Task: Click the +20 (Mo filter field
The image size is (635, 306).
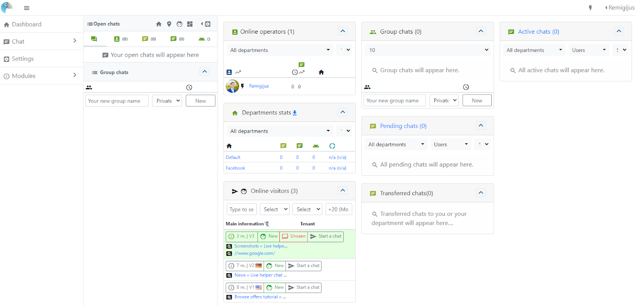Action: [x=339, y=209]
